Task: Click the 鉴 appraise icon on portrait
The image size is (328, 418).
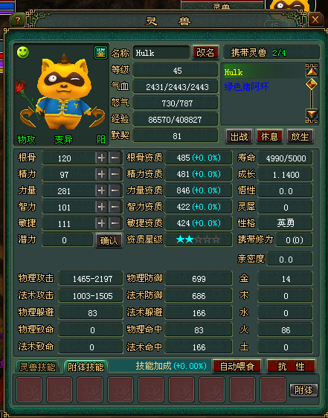Action: point(100,53)
